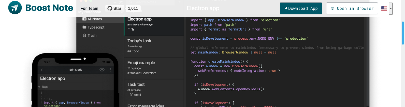The image size is (405, 107).
Task: Toggle the eye preview icon on phone
Action: (x=102, y=70)
